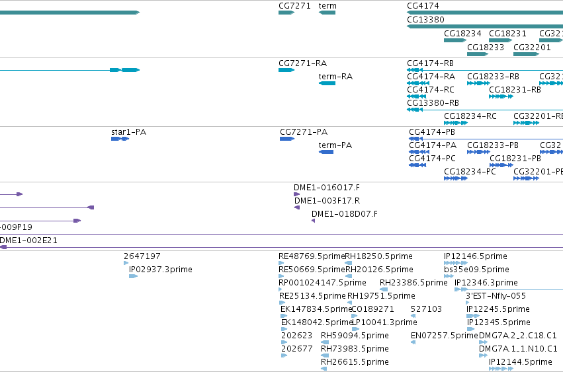This screenshot has height=372, width=563.
Task: Click EST IP12345.5prime
Action: 471,329
